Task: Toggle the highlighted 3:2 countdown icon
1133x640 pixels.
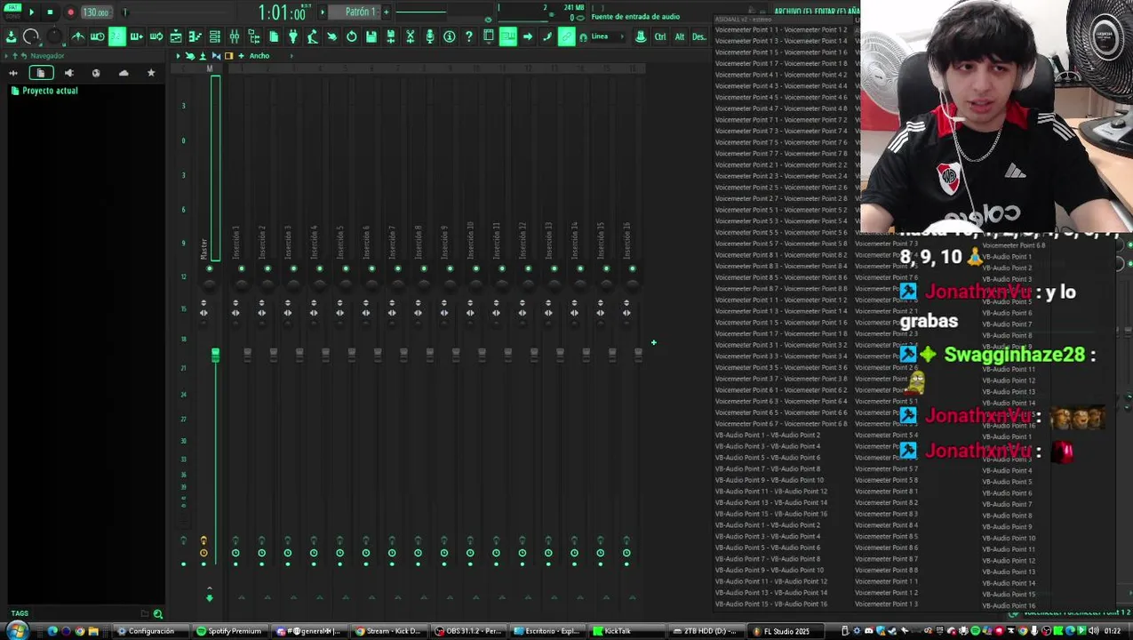Action: tap(116, 36)
